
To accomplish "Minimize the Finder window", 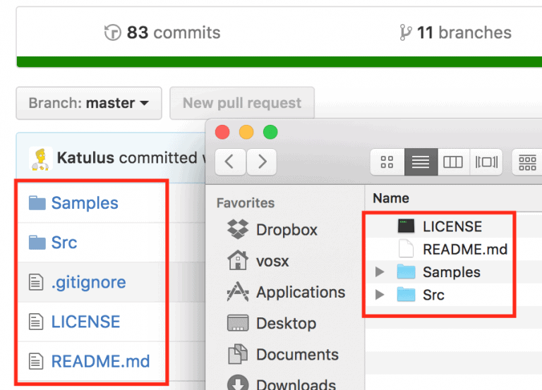I will click(x=246, y=132).
